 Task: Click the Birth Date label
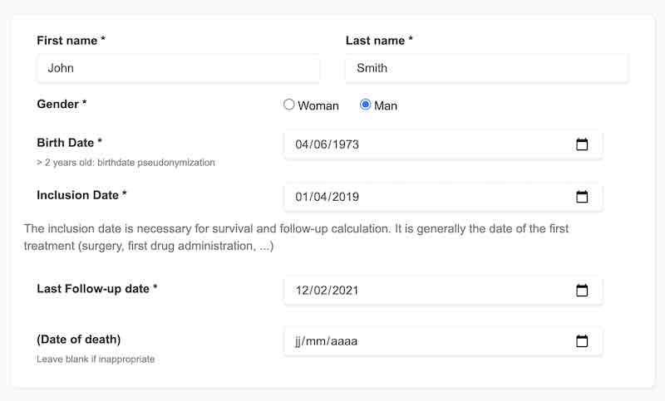(x=70, y=143)
